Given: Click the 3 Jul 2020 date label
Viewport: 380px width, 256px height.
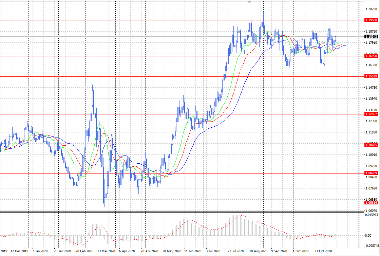Looking at the screenshot, I should coord(213,251).
